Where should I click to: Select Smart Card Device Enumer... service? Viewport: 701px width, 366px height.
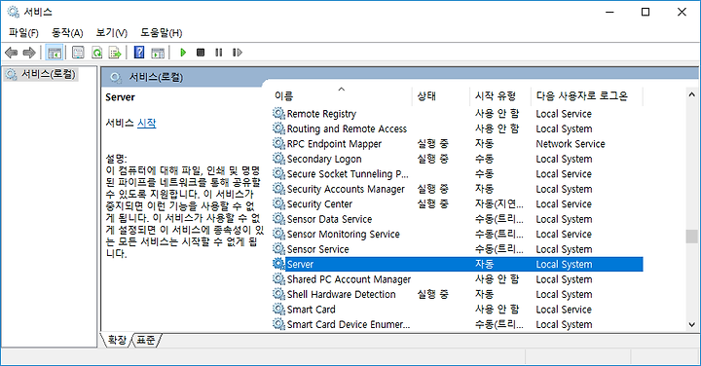click(x=457, y=324)
